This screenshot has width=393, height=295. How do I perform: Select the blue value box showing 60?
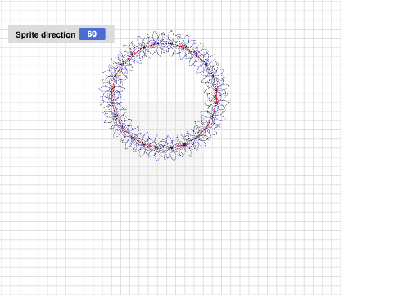point(93,34)
